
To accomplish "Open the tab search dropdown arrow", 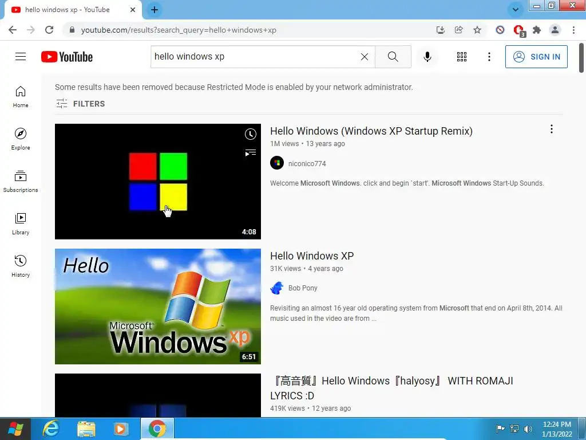I will point(515,10).
